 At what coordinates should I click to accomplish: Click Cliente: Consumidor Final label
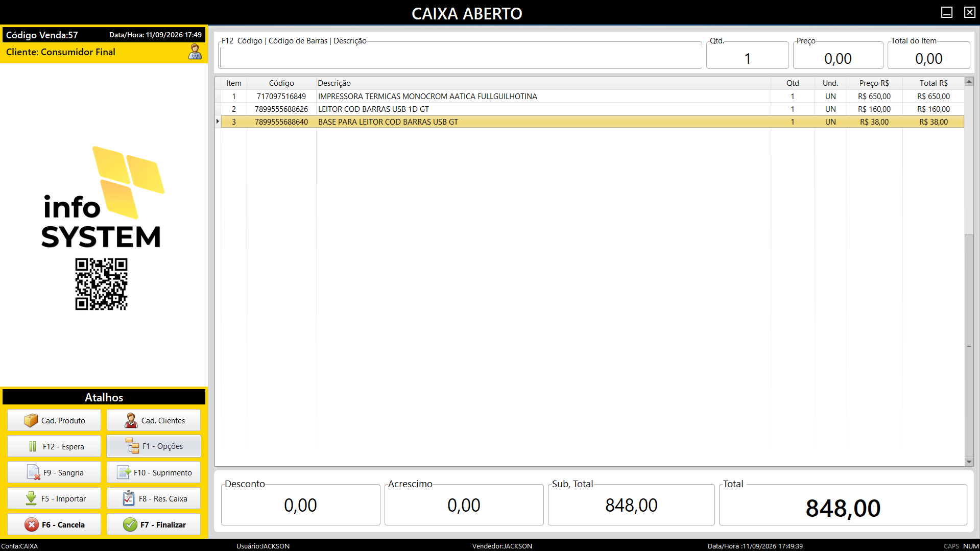(61, 52)
